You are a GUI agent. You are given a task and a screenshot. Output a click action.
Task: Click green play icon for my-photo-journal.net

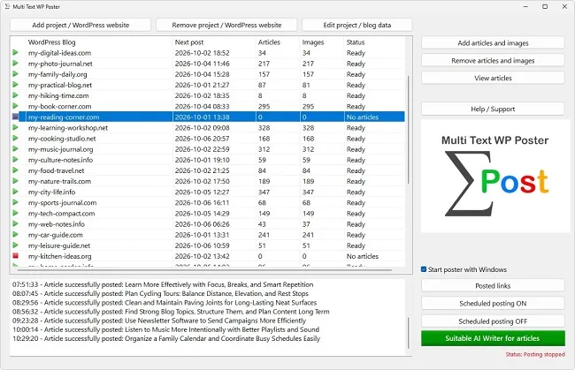pos(15,64)
